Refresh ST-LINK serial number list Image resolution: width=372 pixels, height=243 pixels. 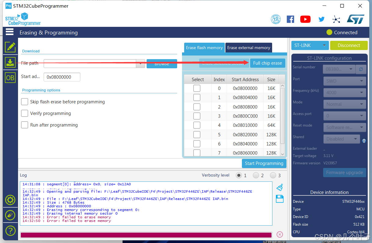(x=361, y=69)
